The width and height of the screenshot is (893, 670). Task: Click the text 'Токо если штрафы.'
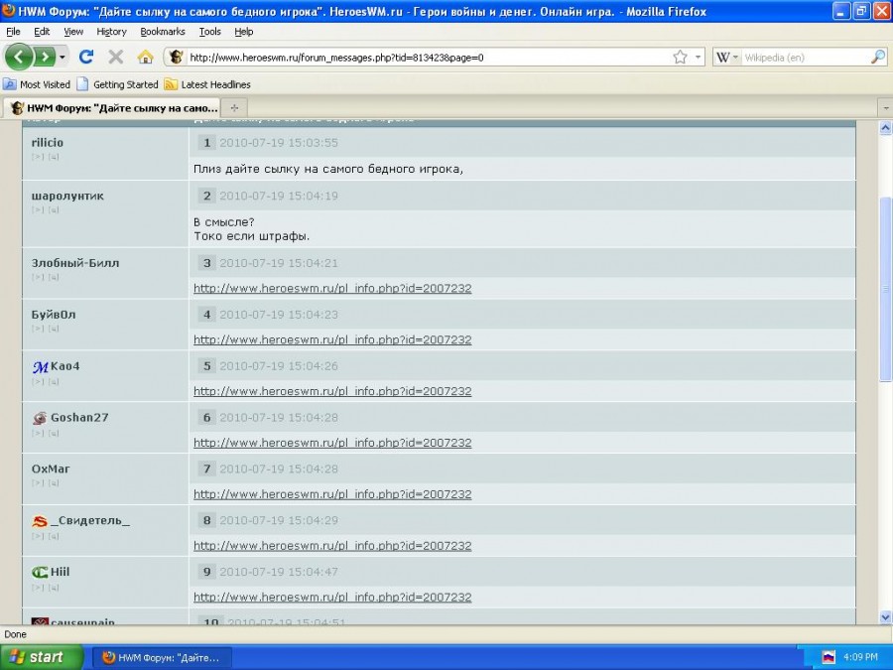252,236
